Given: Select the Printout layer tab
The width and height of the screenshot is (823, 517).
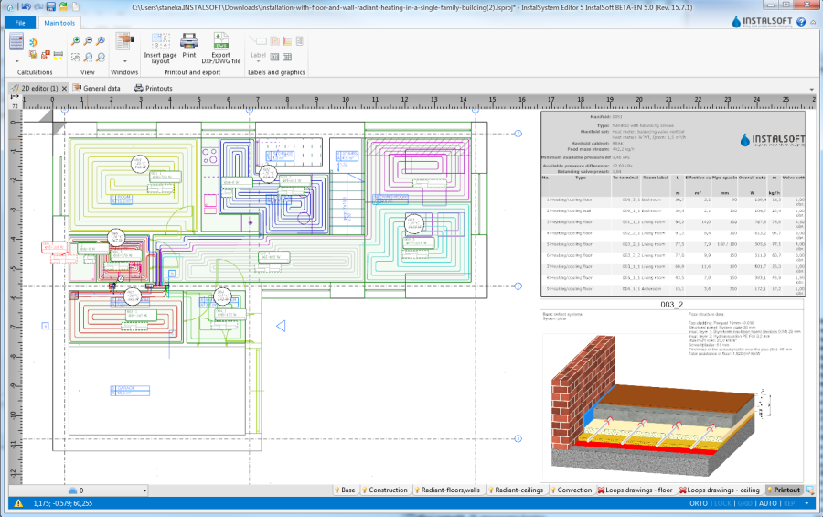Looking at the screenshot, I should [x=784, y=490].
